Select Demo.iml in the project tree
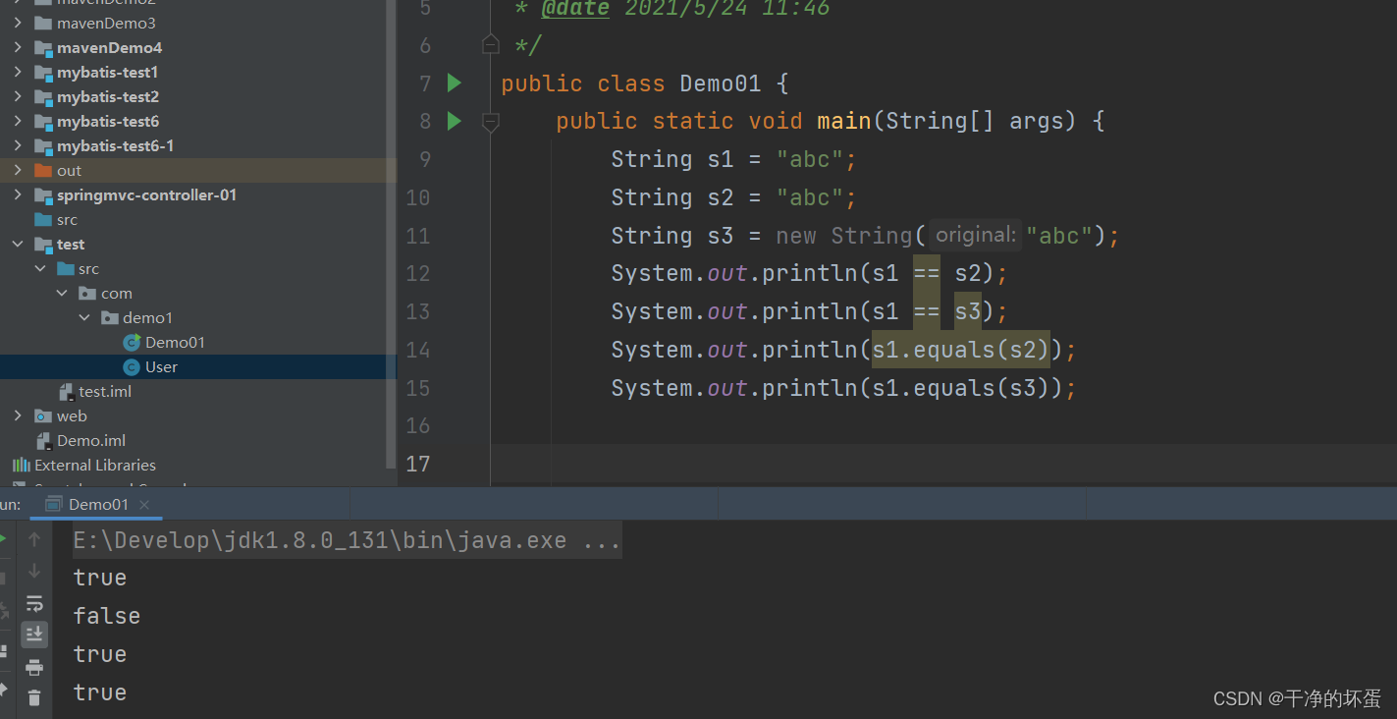This screenshot has height=719, width=1397. [x=91, y=441]
